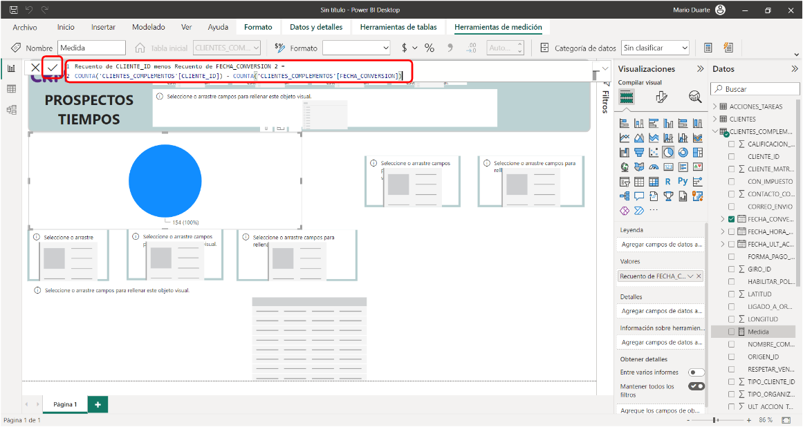The image size is (803, 427).
Task: Tick the ORIGEN_ID field checkbox
Action: point(731,357)
